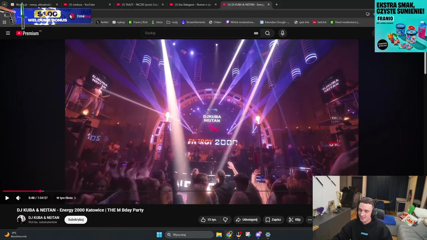Open the wykop bookmark
The height and width of the screenshot is (240, 427).
tap(118, 22)
